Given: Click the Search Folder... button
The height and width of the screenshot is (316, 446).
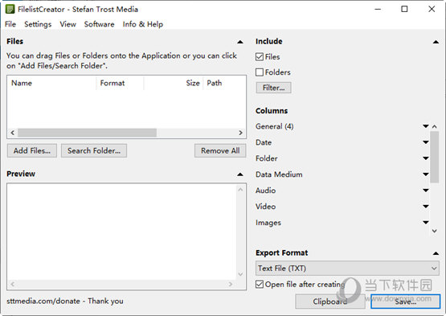Looking at the screenshot, I should click(x=94, y=150).
